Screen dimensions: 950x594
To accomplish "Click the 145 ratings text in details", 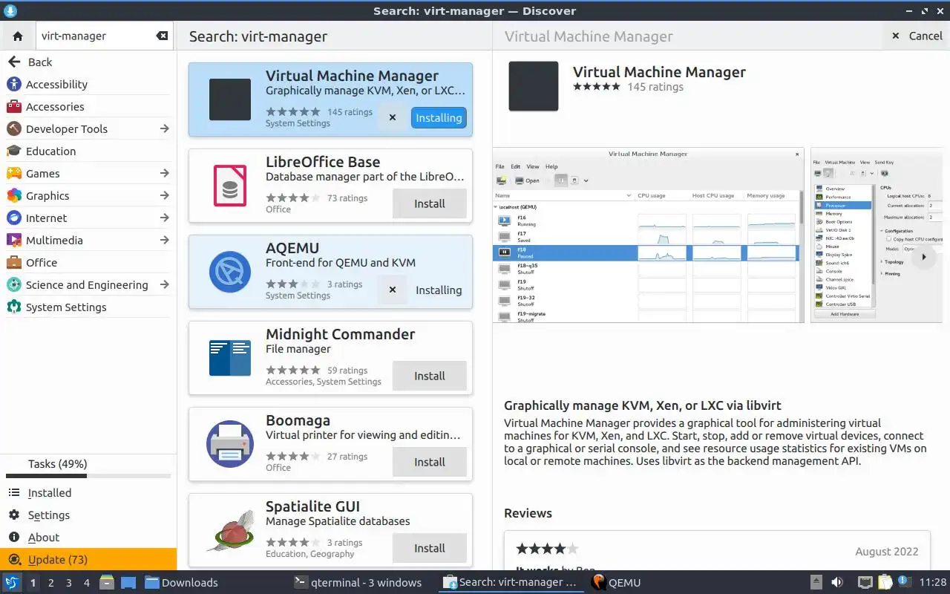I will click(655, 87).
